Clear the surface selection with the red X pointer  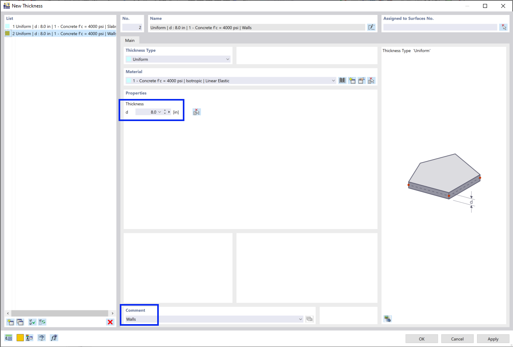(503, 27)
